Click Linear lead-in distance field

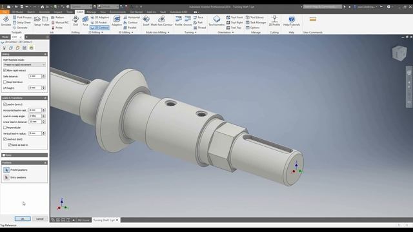(x=35, y=122)
